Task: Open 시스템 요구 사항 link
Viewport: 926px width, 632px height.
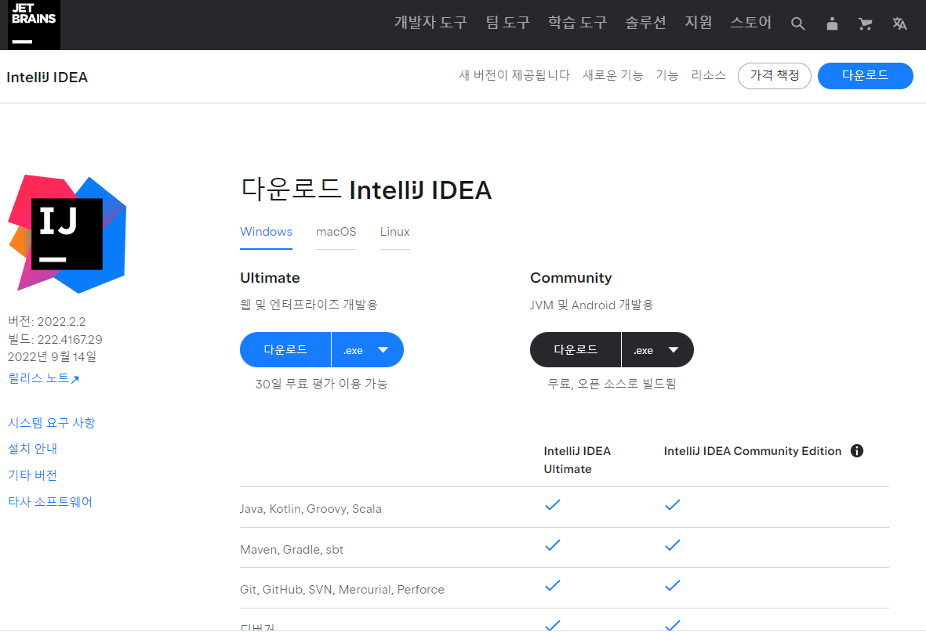Action: coord(52,423)
